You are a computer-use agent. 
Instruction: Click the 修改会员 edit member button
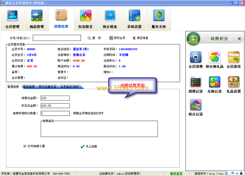[x=117, y=38]
